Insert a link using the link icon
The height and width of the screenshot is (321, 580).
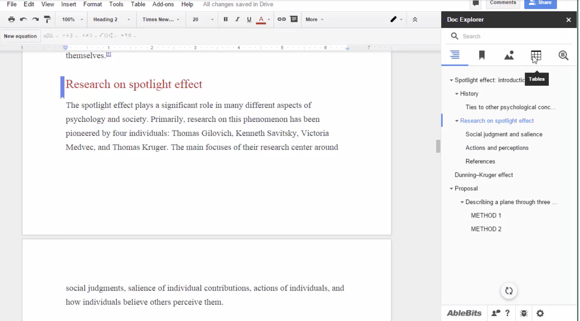(x=282, y=20)
